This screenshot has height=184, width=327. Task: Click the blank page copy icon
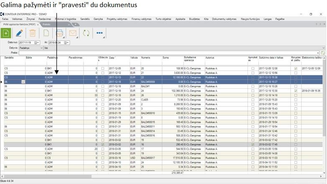click(46, 33)
